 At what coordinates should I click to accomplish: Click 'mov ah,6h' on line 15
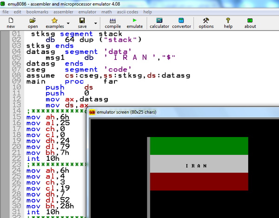point(48,117)
